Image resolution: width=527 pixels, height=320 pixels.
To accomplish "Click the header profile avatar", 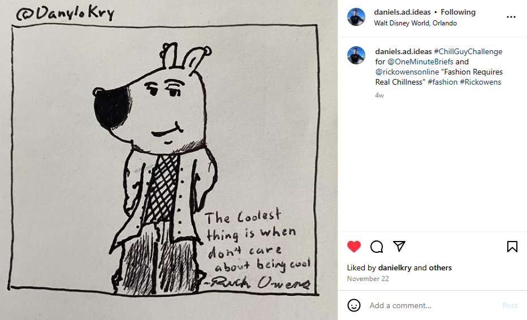I will pyautogui.click(x=356, y=17).
